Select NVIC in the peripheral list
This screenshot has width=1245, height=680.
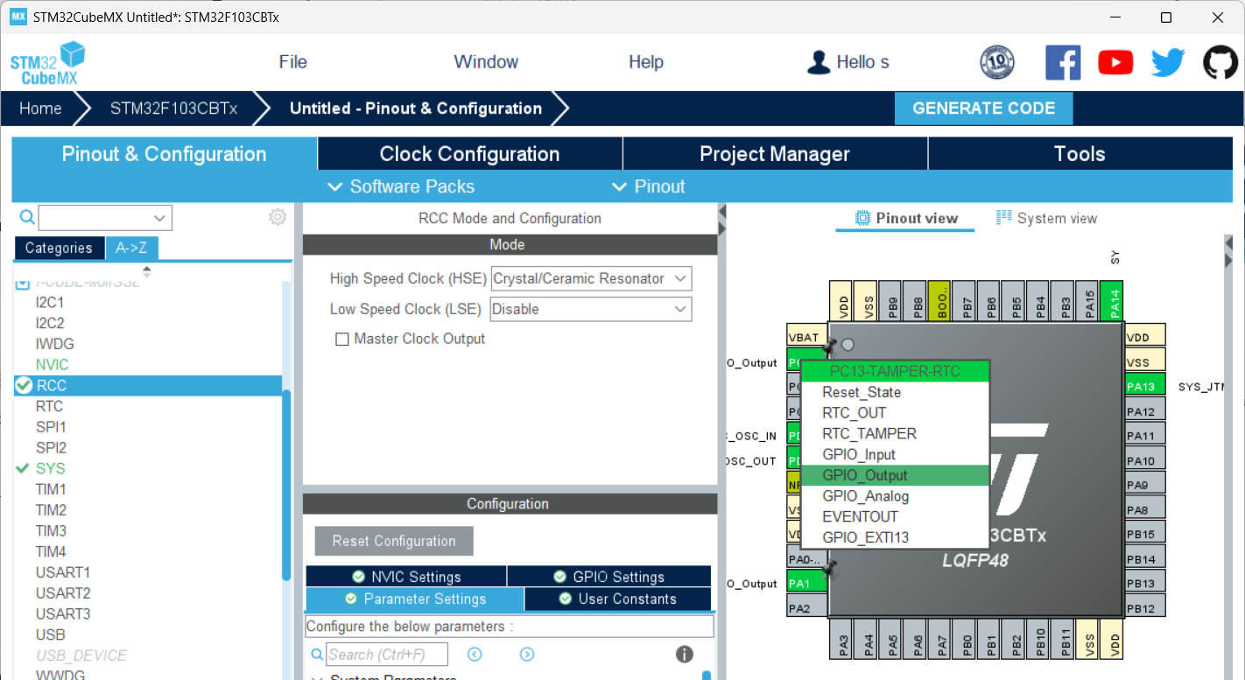click(52, 364)
